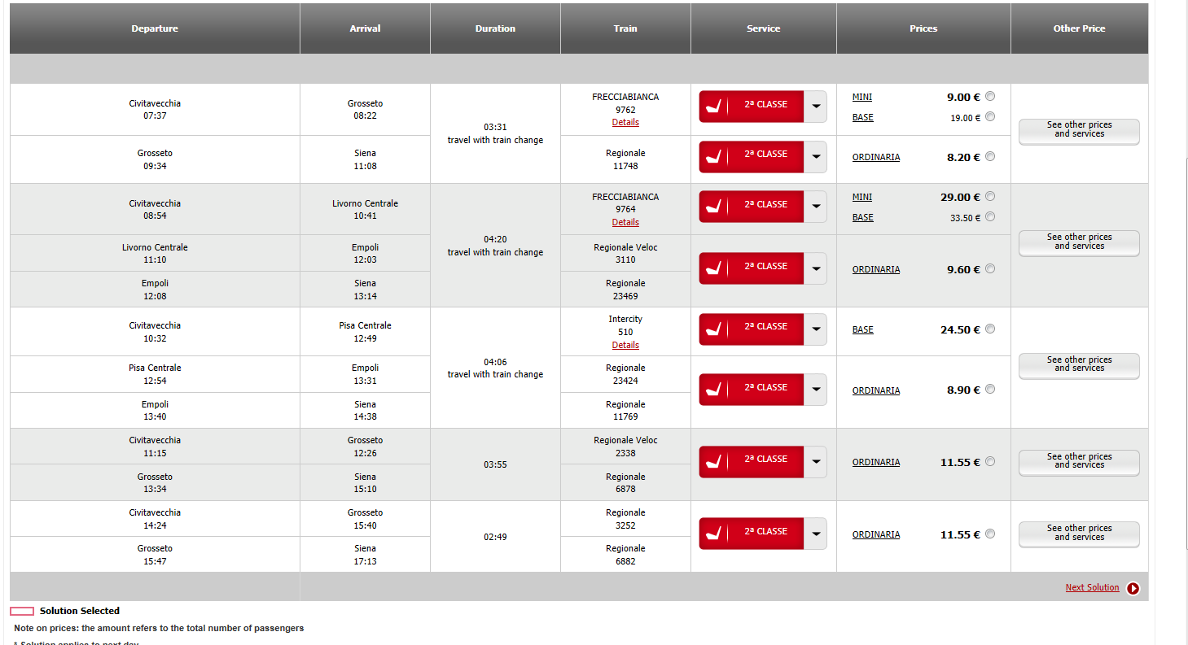
Task: See other prices for the 07:37 departure
Action: (1079, 132)
